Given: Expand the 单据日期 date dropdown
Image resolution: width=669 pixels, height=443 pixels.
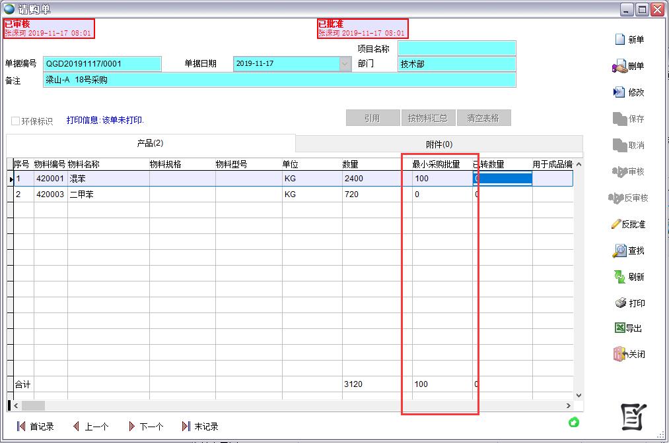Looking at the screenshot, I should coord(345,64).
